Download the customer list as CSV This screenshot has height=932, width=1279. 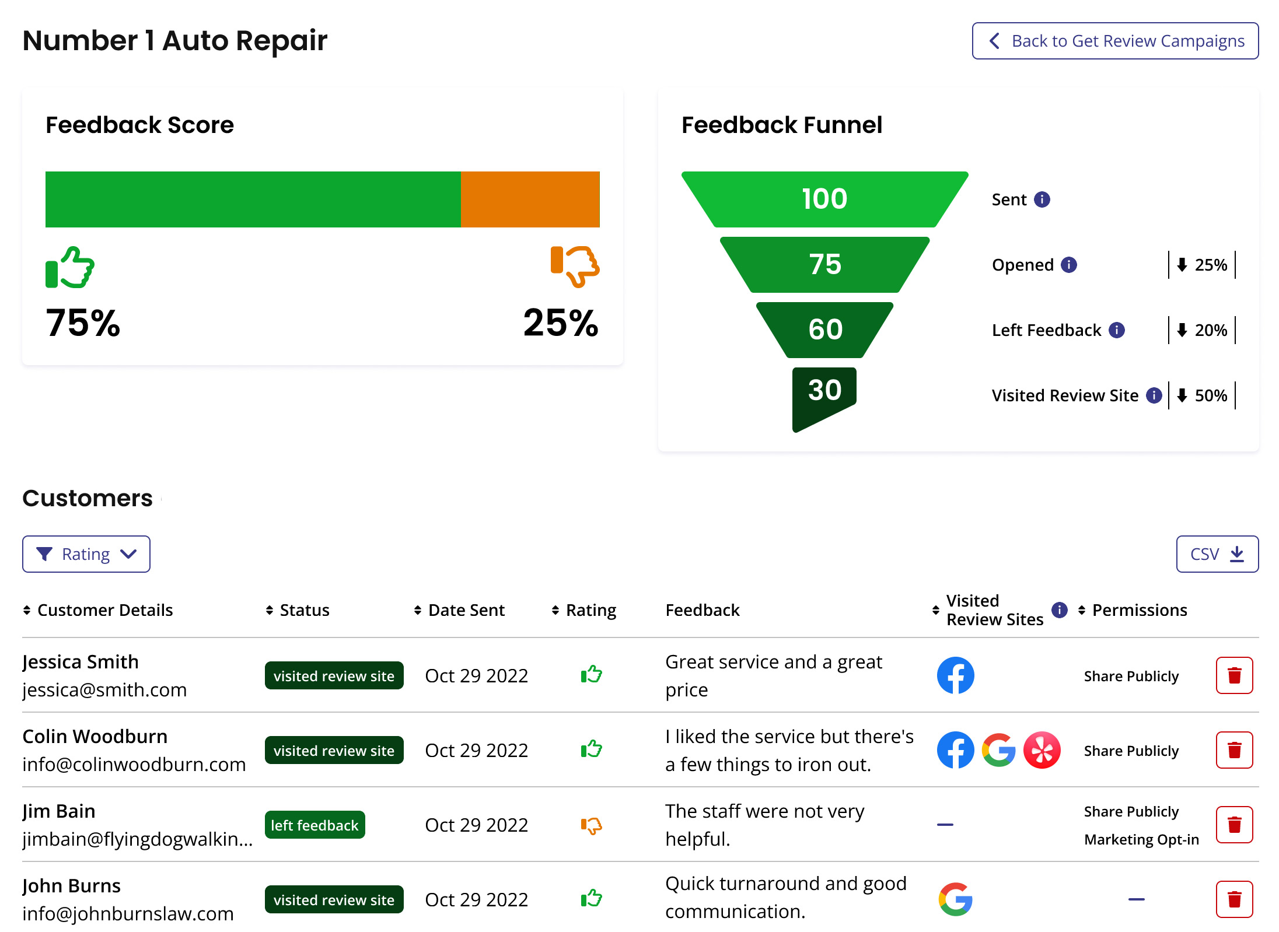1217,553
